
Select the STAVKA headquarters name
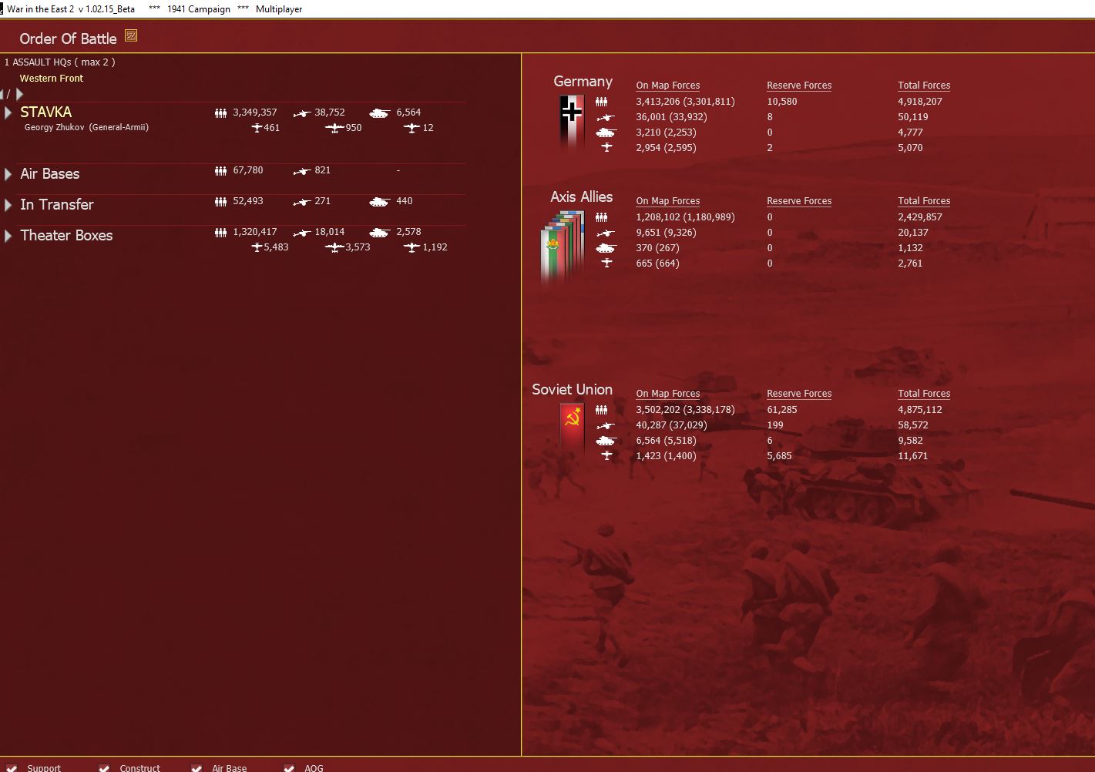click(45, 112)
